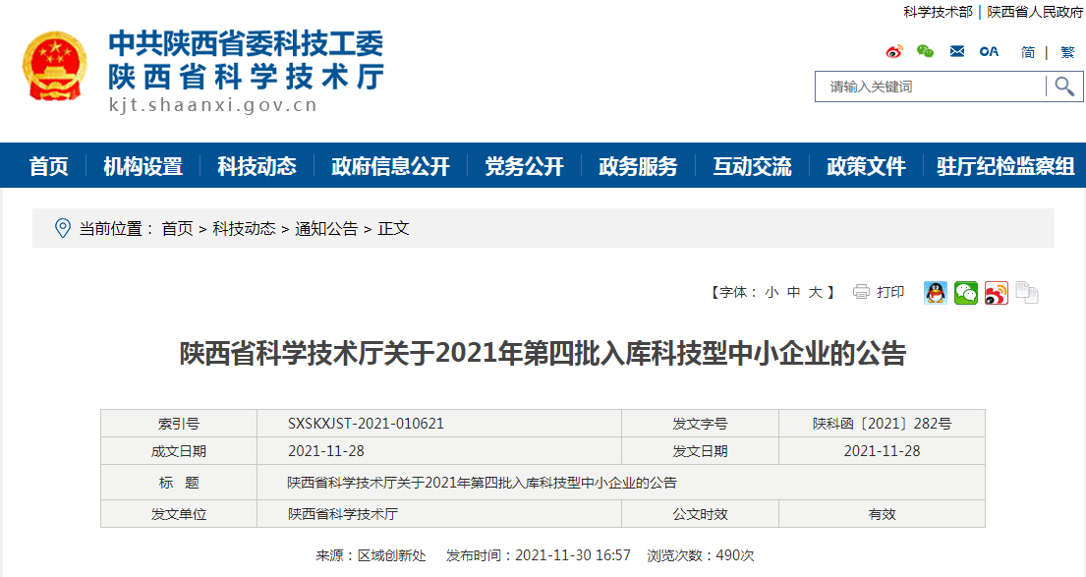Share article via green WeChat icon
This screenshot has width=1086, height=577.
point(966,293)
